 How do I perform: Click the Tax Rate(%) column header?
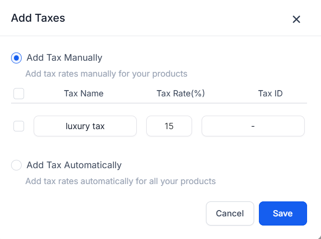pyautogui.click(x=181, y=93)
